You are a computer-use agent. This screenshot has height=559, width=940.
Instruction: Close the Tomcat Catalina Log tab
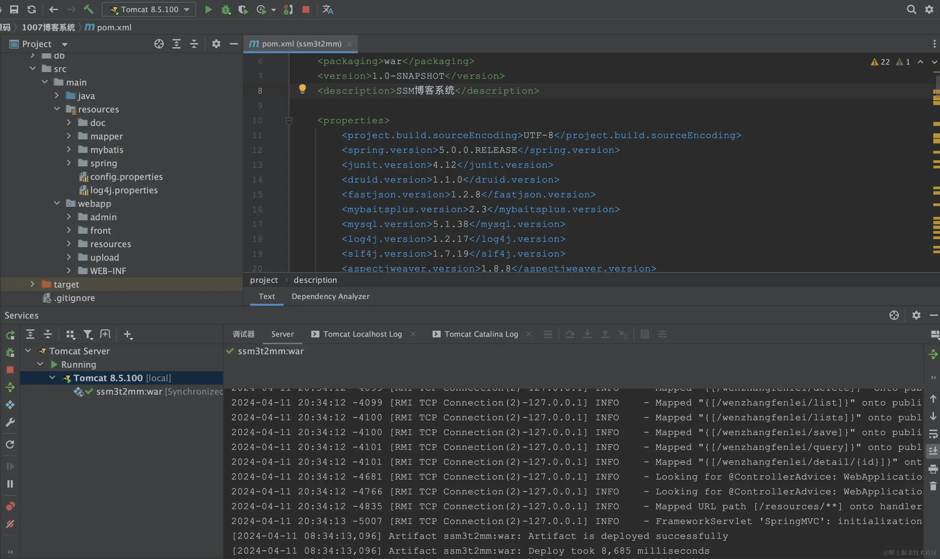(529, 334)
